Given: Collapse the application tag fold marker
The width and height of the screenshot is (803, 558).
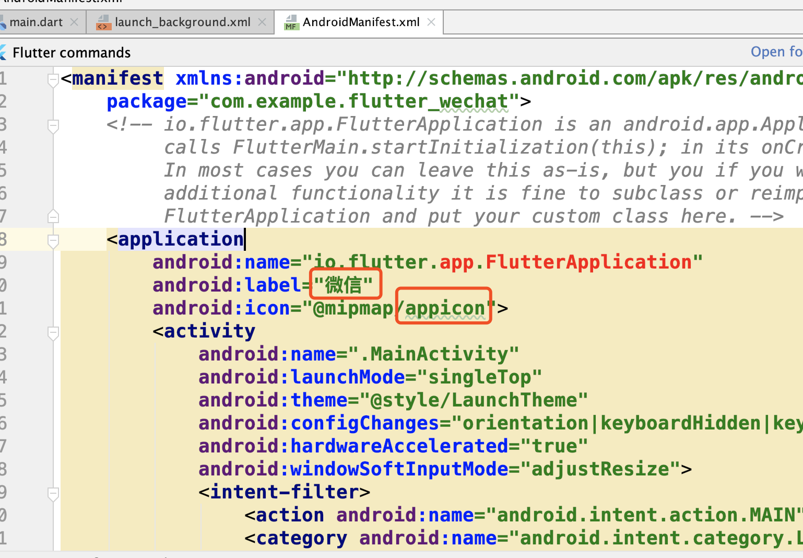Looking at the screenshot, I should [53, 241].
